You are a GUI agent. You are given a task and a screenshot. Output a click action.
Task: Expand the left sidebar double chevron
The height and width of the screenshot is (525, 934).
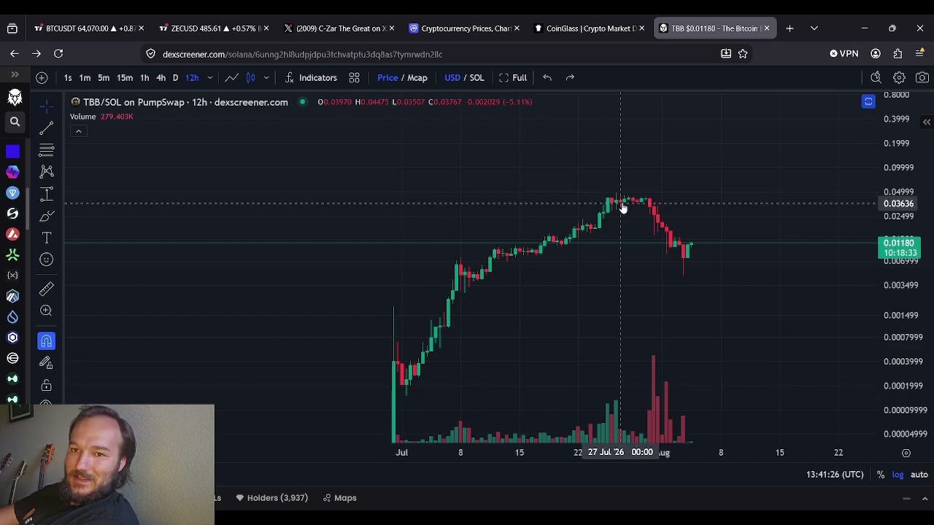coord(15,74)
